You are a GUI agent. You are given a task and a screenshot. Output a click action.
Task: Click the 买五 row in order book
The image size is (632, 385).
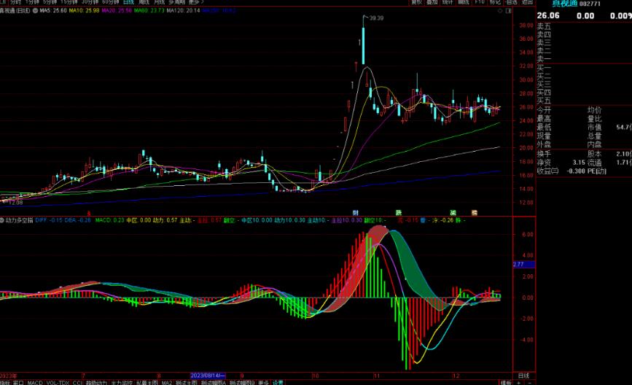coord(544,101)
